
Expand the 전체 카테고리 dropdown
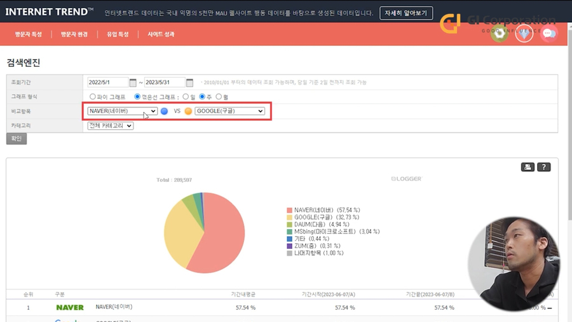click(x=110, y=125)
